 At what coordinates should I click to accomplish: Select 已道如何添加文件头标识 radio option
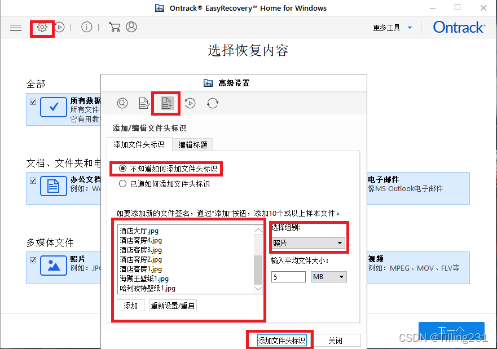pyautogui.click(x=164, y=184)
